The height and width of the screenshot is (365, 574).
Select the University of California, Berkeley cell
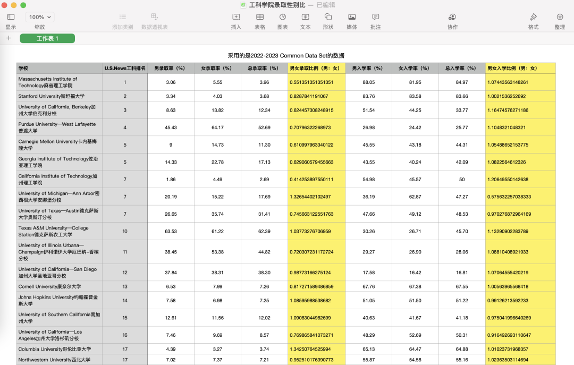pyautogui.click(x=60, y=110)
